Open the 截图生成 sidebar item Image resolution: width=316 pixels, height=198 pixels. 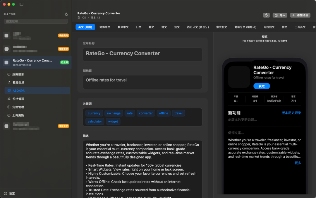click(x=37, y=82)
